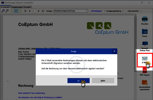Go to the previous page

pyautogui.click(x=29, y=11)
